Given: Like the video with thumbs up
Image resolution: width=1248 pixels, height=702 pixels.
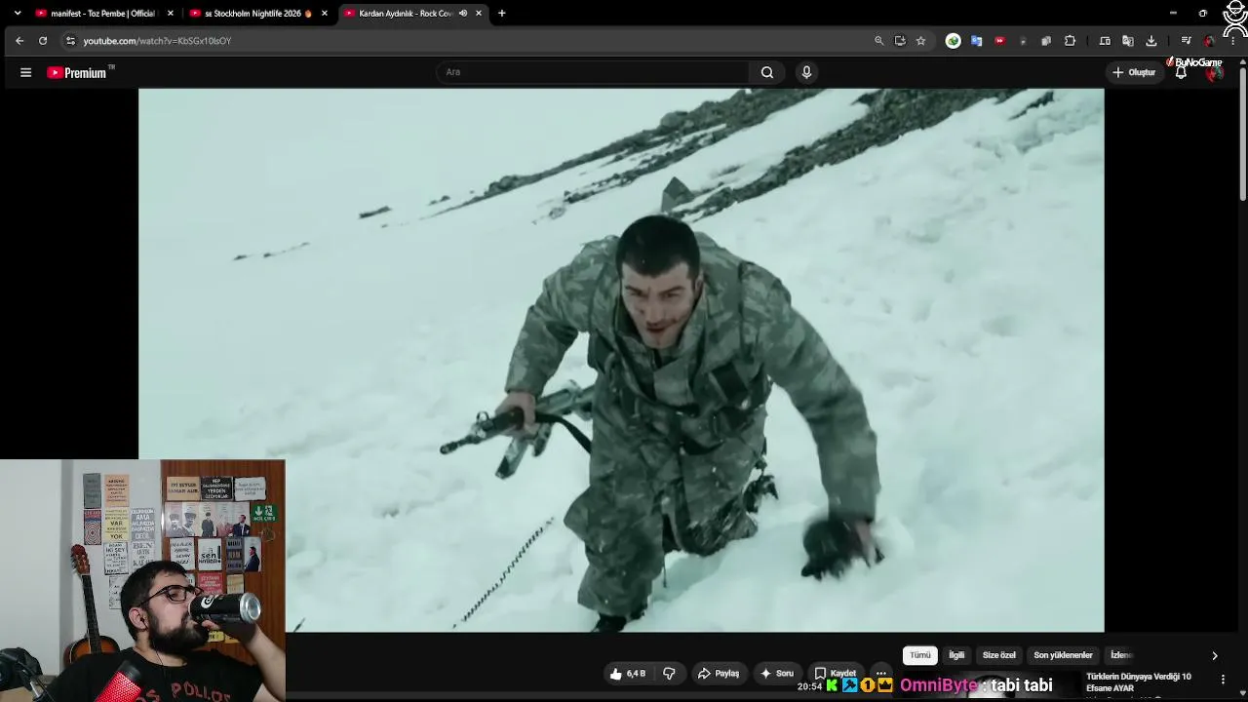Looking at the screenshot, I should click(x=627, y=674).
